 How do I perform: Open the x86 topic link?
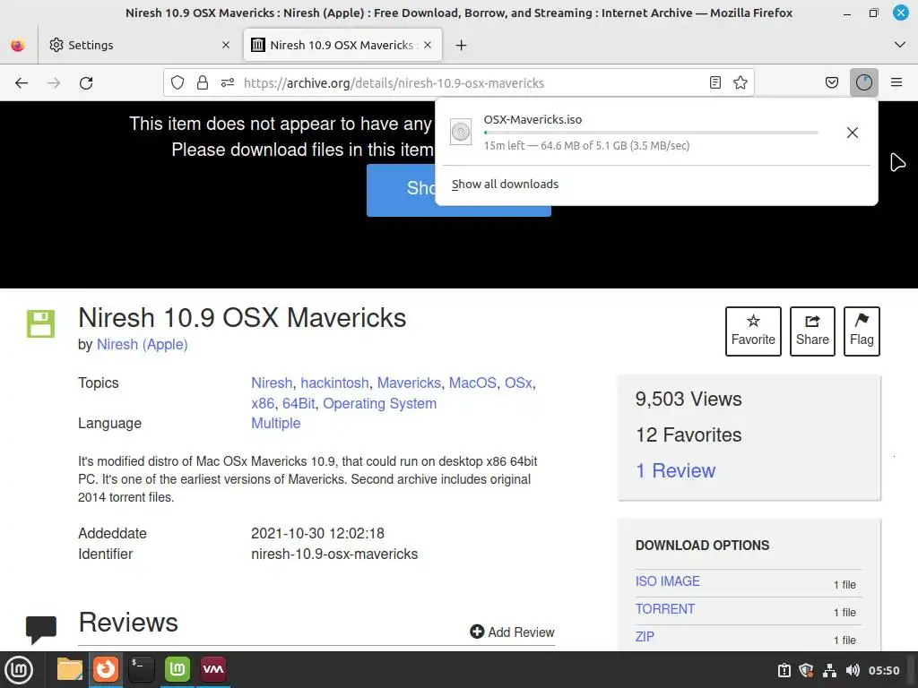point(263,404)
